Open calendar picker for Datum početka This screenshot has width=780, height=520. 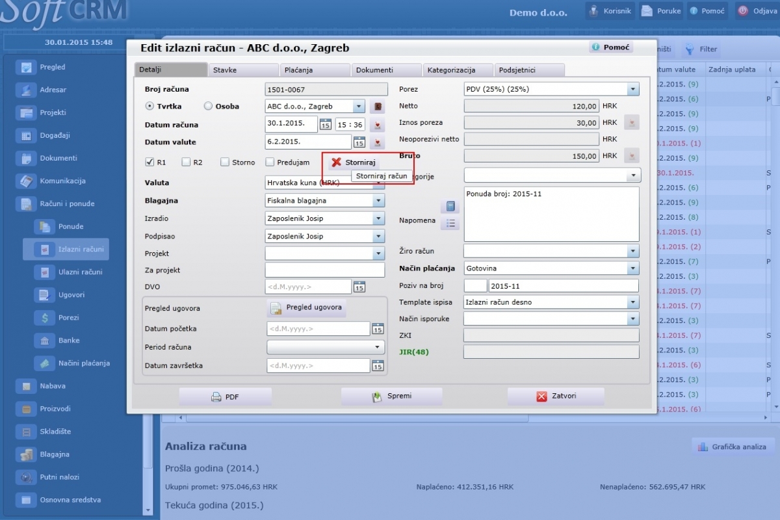378,329
